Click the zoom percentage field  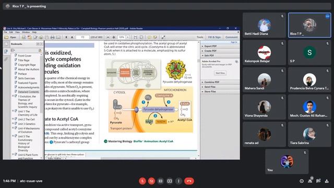[x=122, y=37]
